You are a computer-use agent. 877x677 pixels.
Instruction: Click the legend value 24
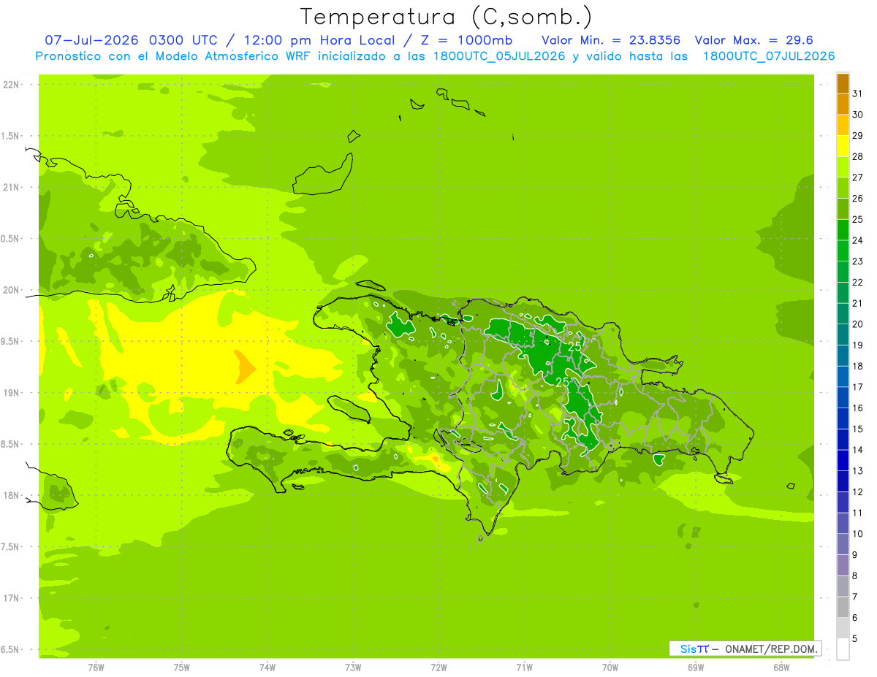click(x=857, y=240)
